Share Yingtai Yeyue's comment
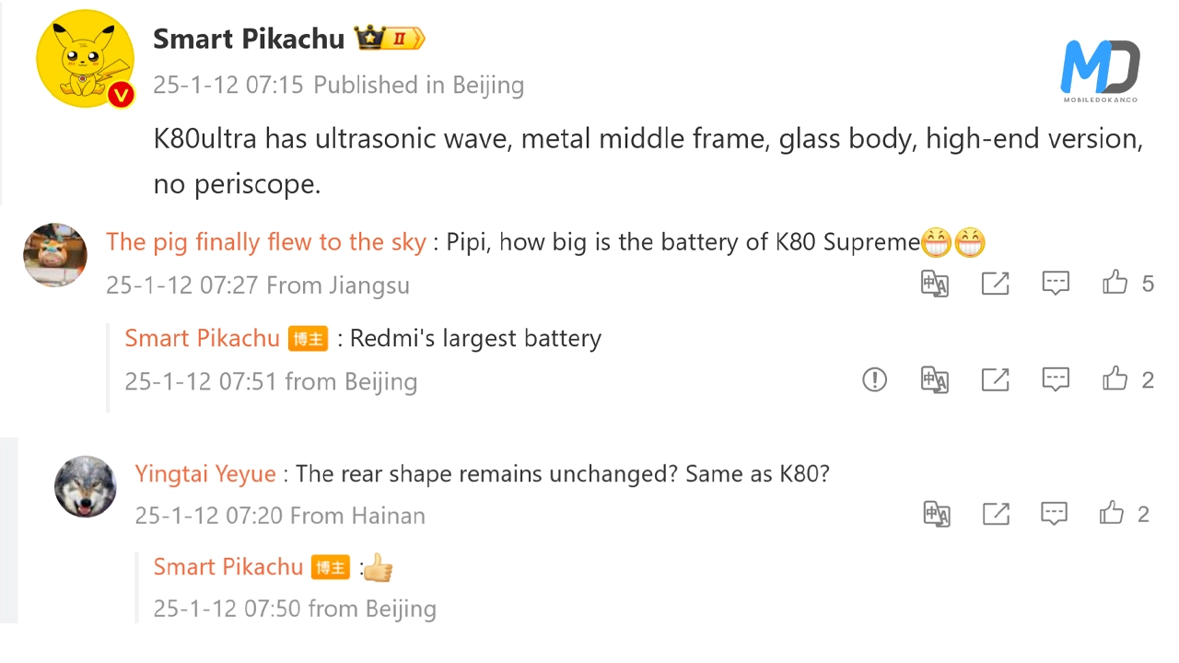1179x663 pixels. click(996, 514)
